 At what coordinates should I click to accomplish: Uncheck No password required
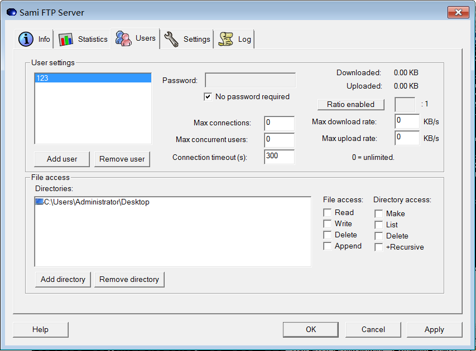click(x=208, y=97)
